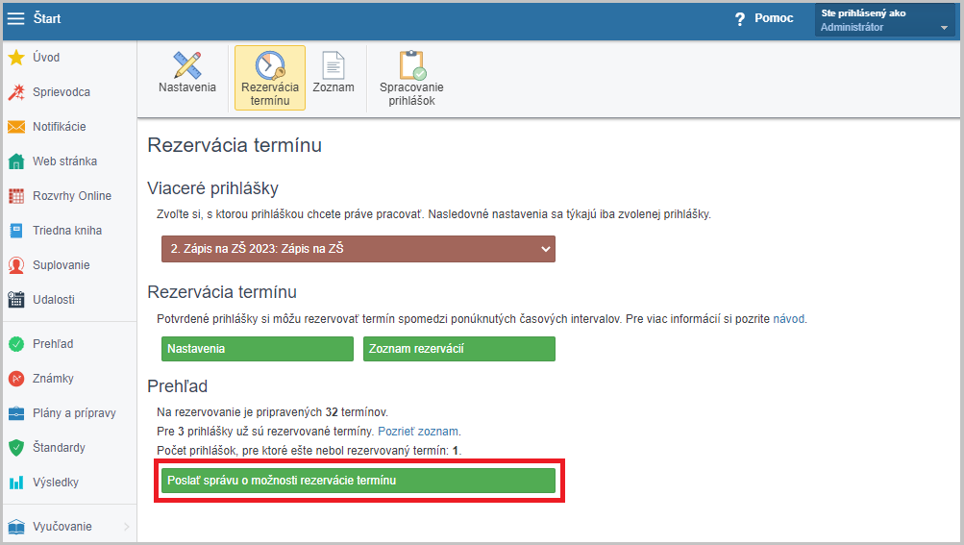Viewport: 964px width, 545px height.
Task: Expand the Administrátor account dropdown
Action: point(884,20)
